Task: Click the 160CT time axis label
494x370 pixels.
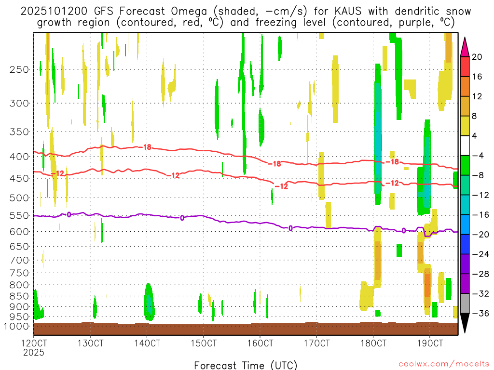Action: pos(260,343)
